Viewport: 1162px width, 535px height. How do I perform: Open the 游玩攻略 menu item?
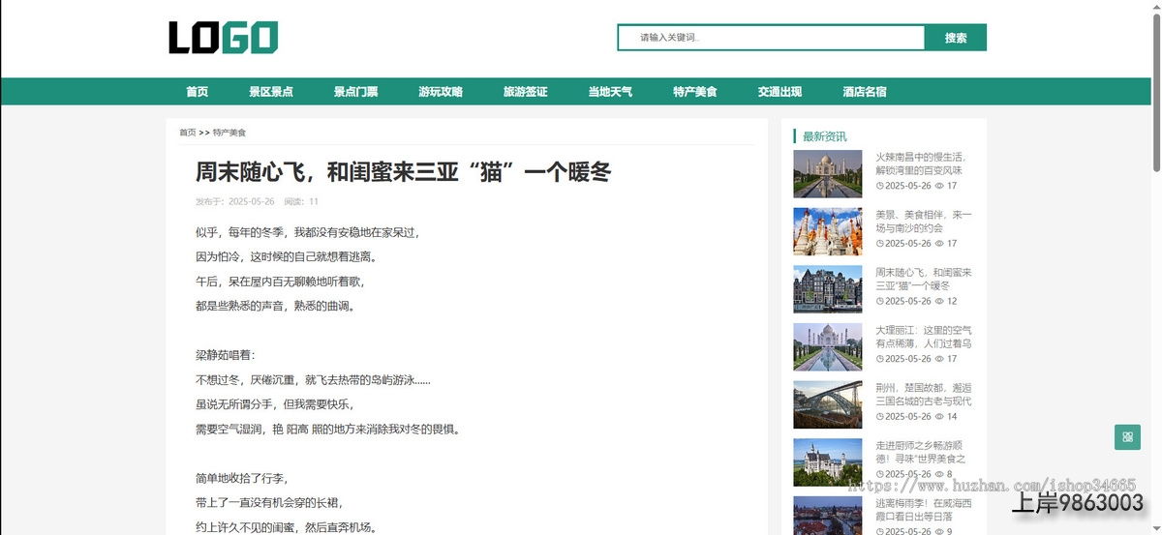point(441,92)
